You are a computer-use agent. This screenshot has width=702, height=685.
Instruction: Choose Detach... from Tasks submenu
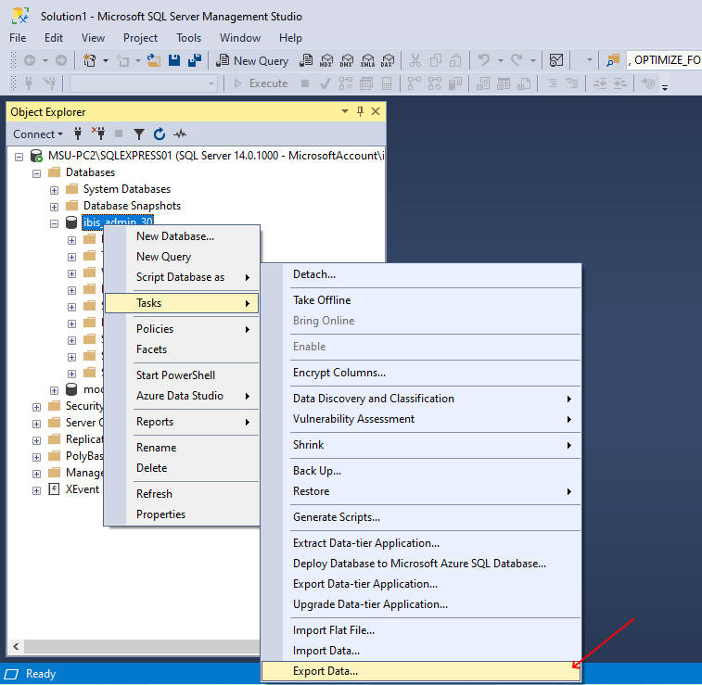click(x=421, y=274)
